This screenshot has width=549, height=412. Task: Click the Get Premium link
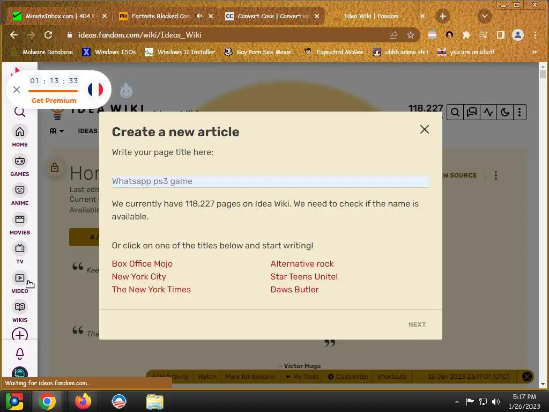[x=54, y=100]
